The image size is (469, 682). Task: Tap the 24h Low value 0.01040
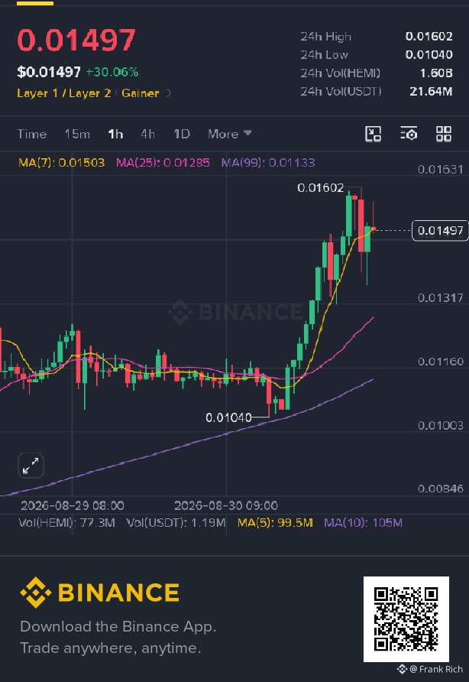pyautogui.click(x=429, y=55)
